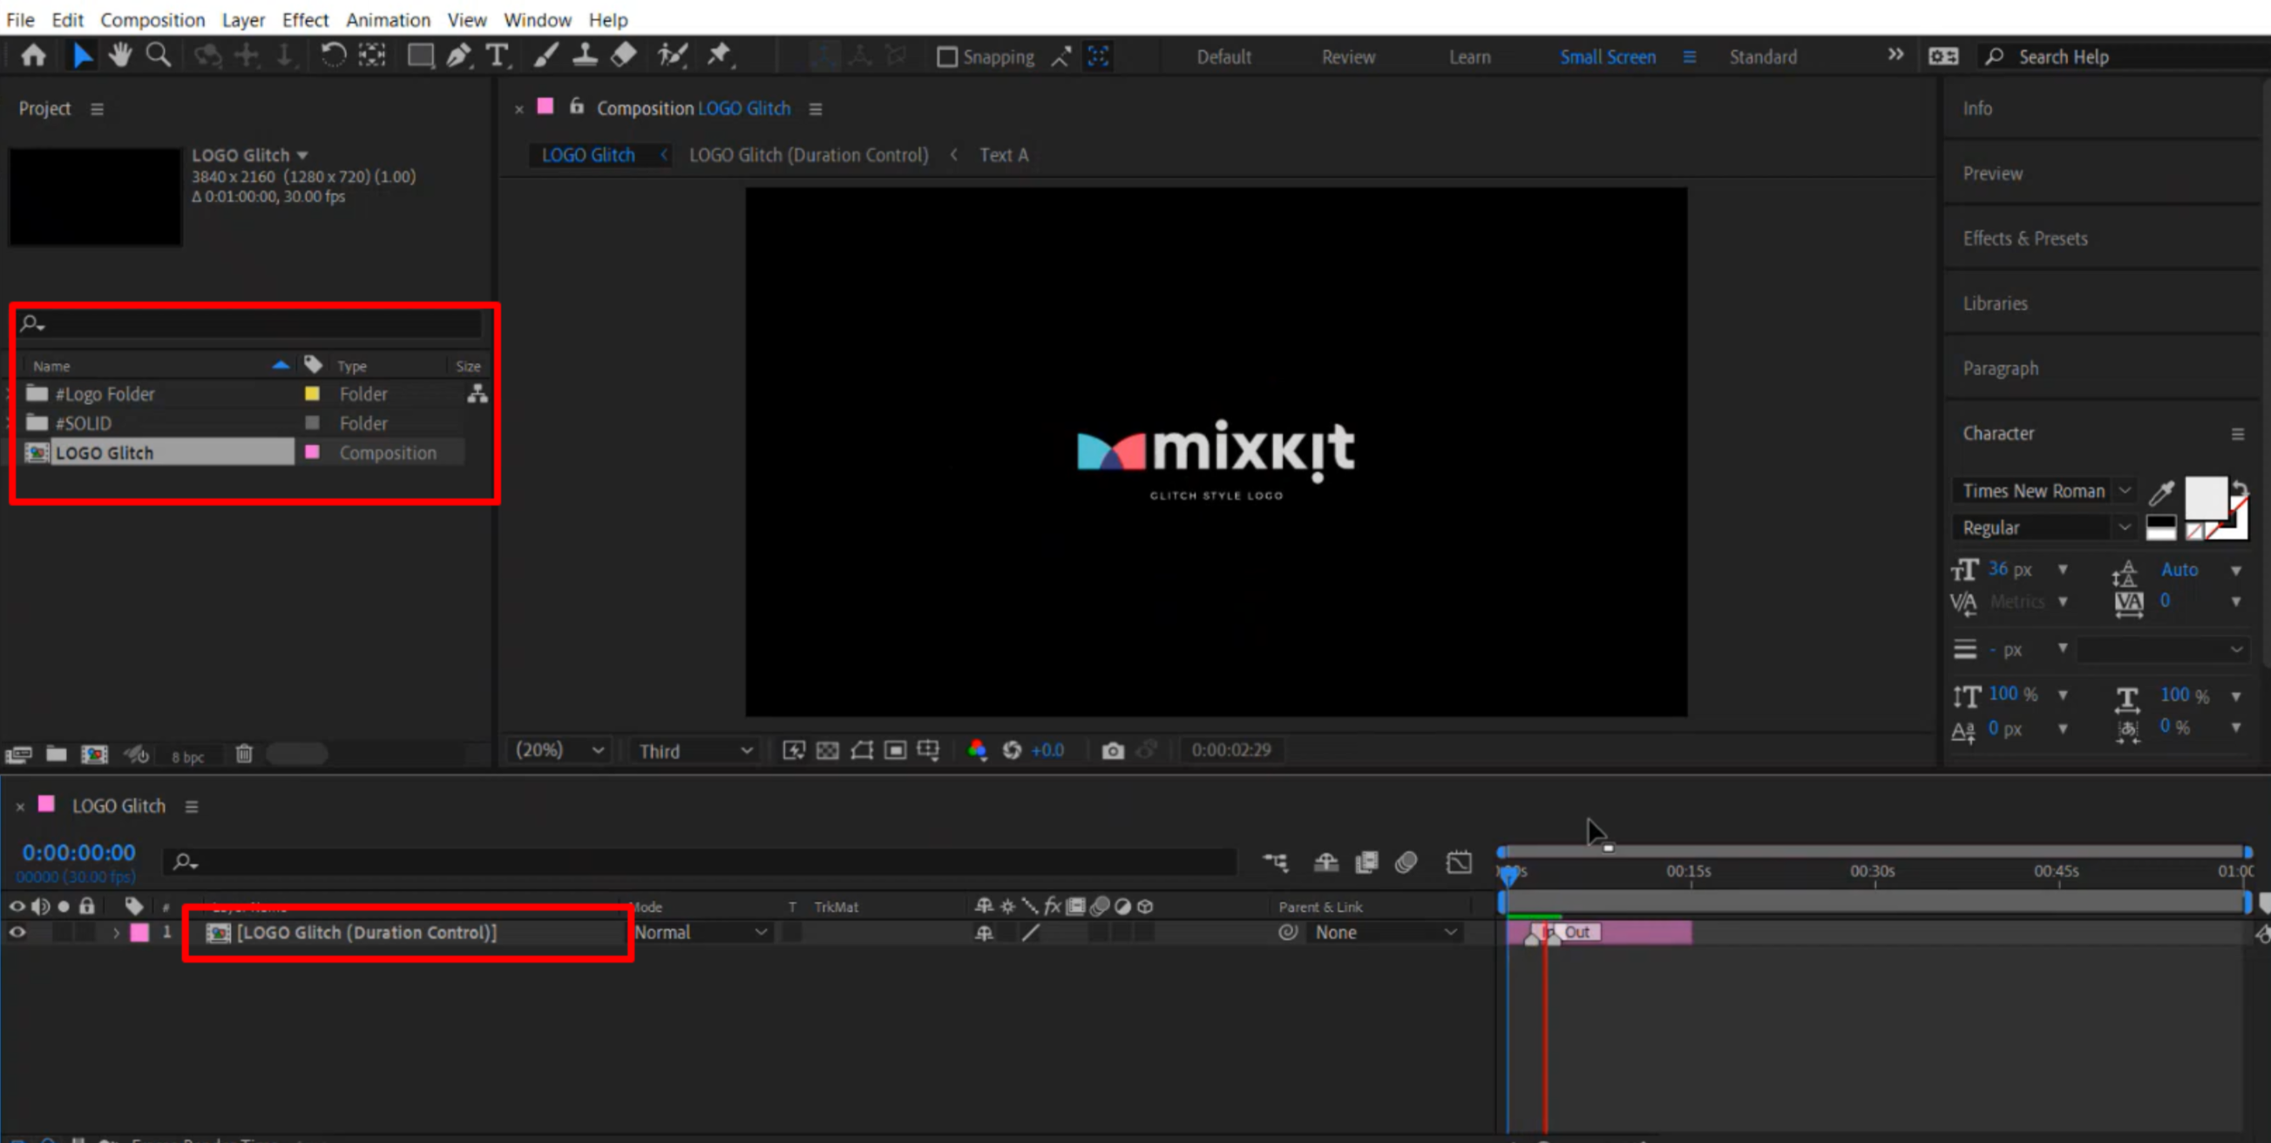
Task: Change the Parent & Link dropdown from None
Action: click(1384, 932)
